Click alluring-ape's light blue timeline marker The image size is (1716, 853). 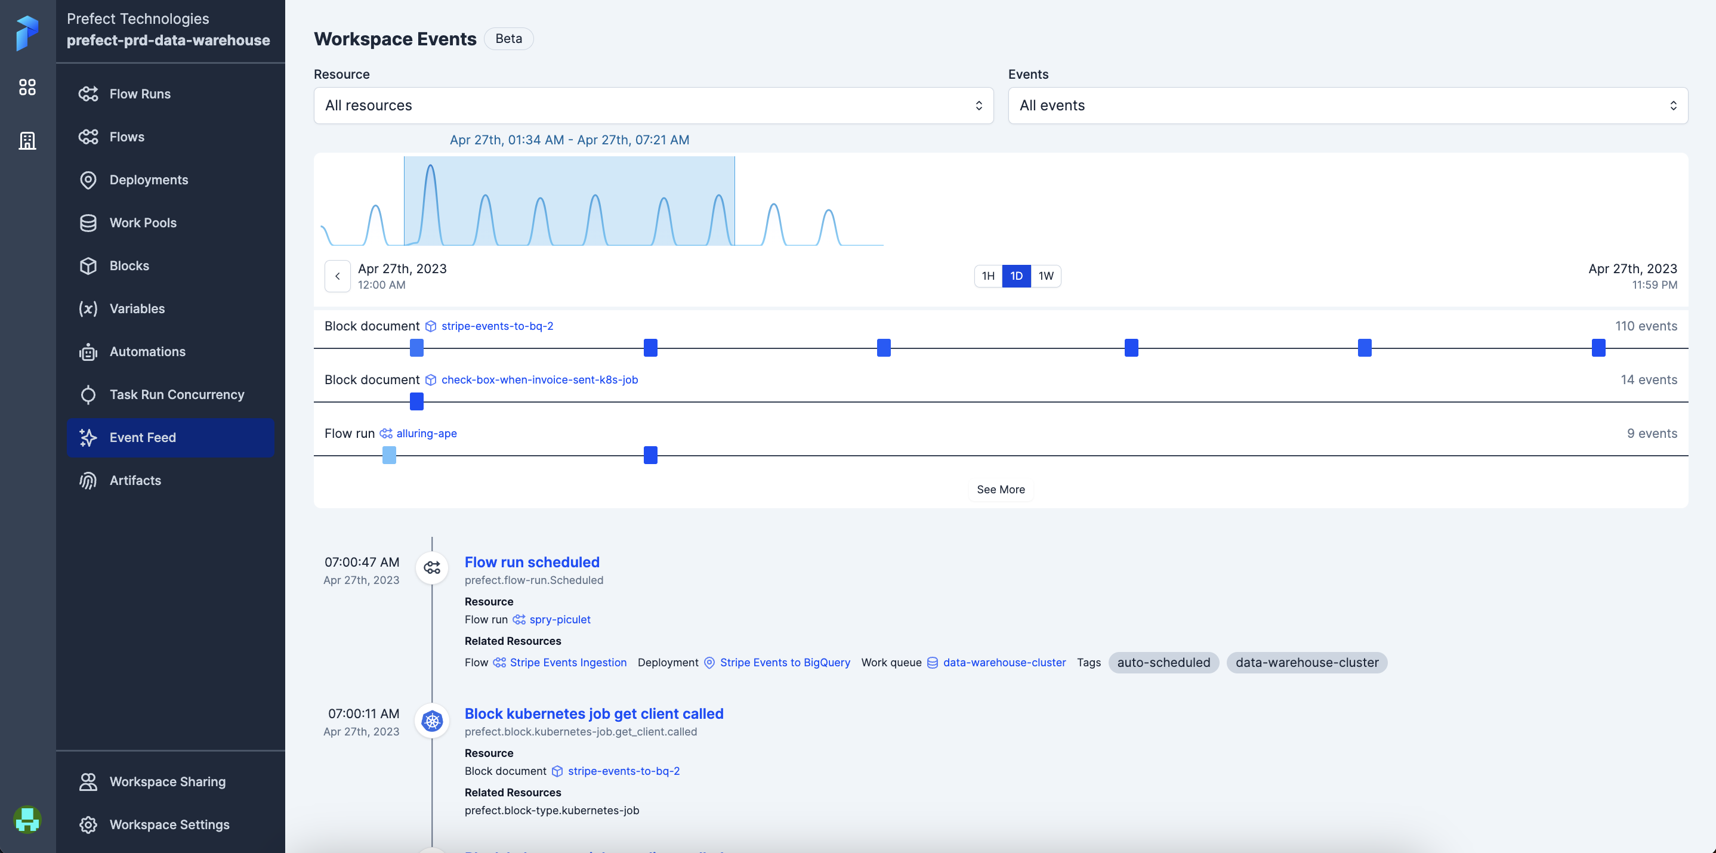(389, 456)
